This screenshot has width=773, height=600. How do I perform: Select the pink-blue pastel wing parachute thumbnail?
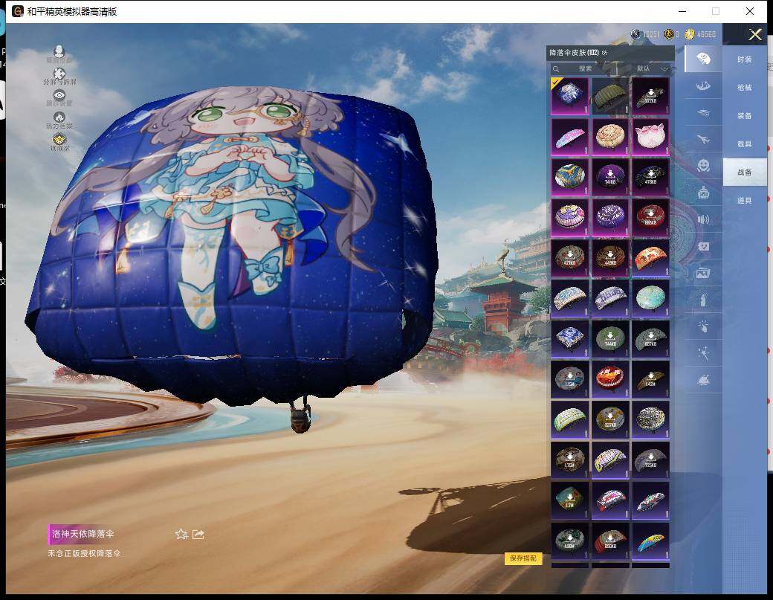pos(570,137)
